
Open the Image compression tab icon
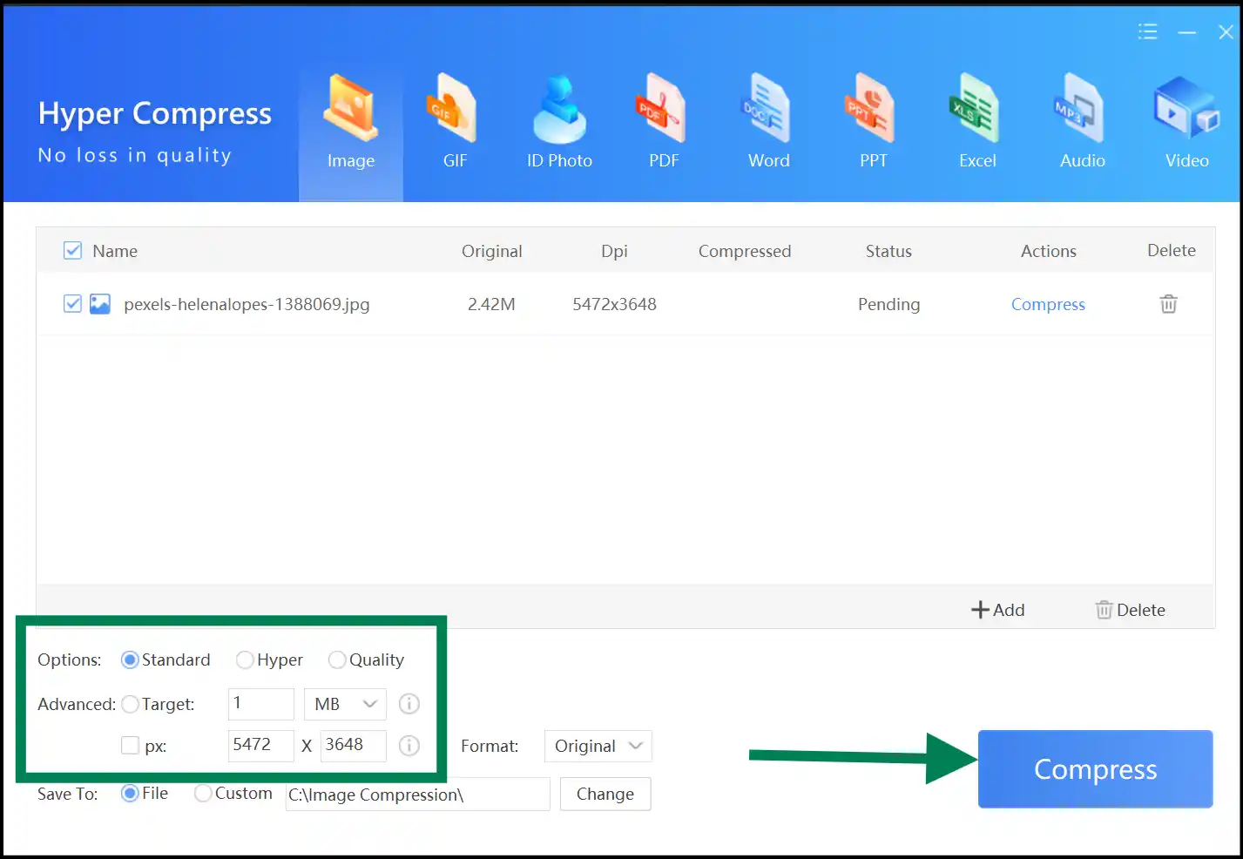(350, 108)
